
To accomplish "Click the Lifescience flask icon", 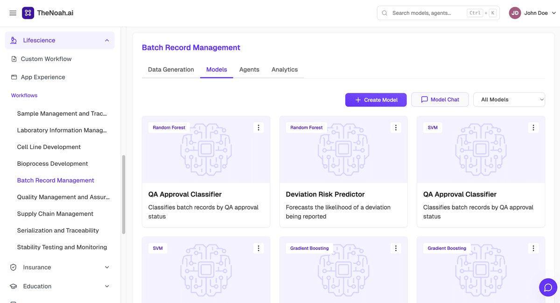I will coord(14,40).
